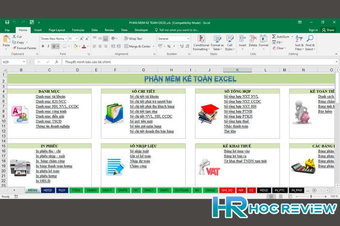
Task: Toggle Wrap Text
Action: click(133, 39)
